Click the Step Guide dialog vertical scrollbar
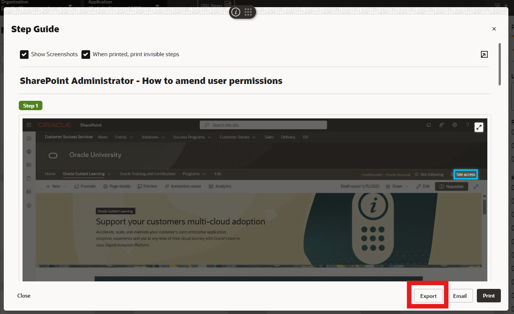Screen dimensions: 514x314 point(500,64)
